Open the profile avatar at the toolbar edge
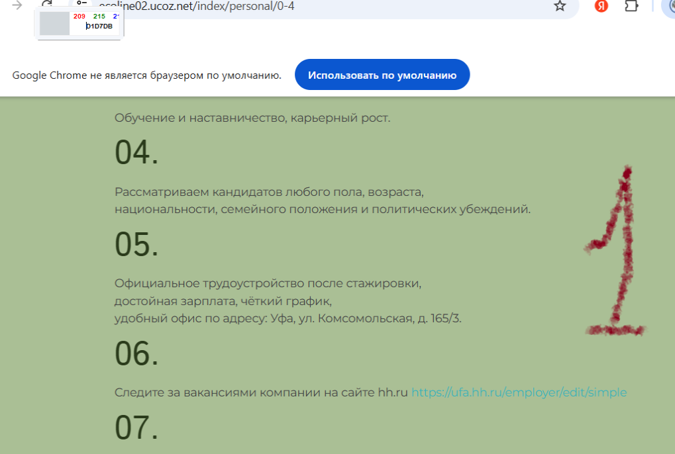 click(x=668, y=5)
